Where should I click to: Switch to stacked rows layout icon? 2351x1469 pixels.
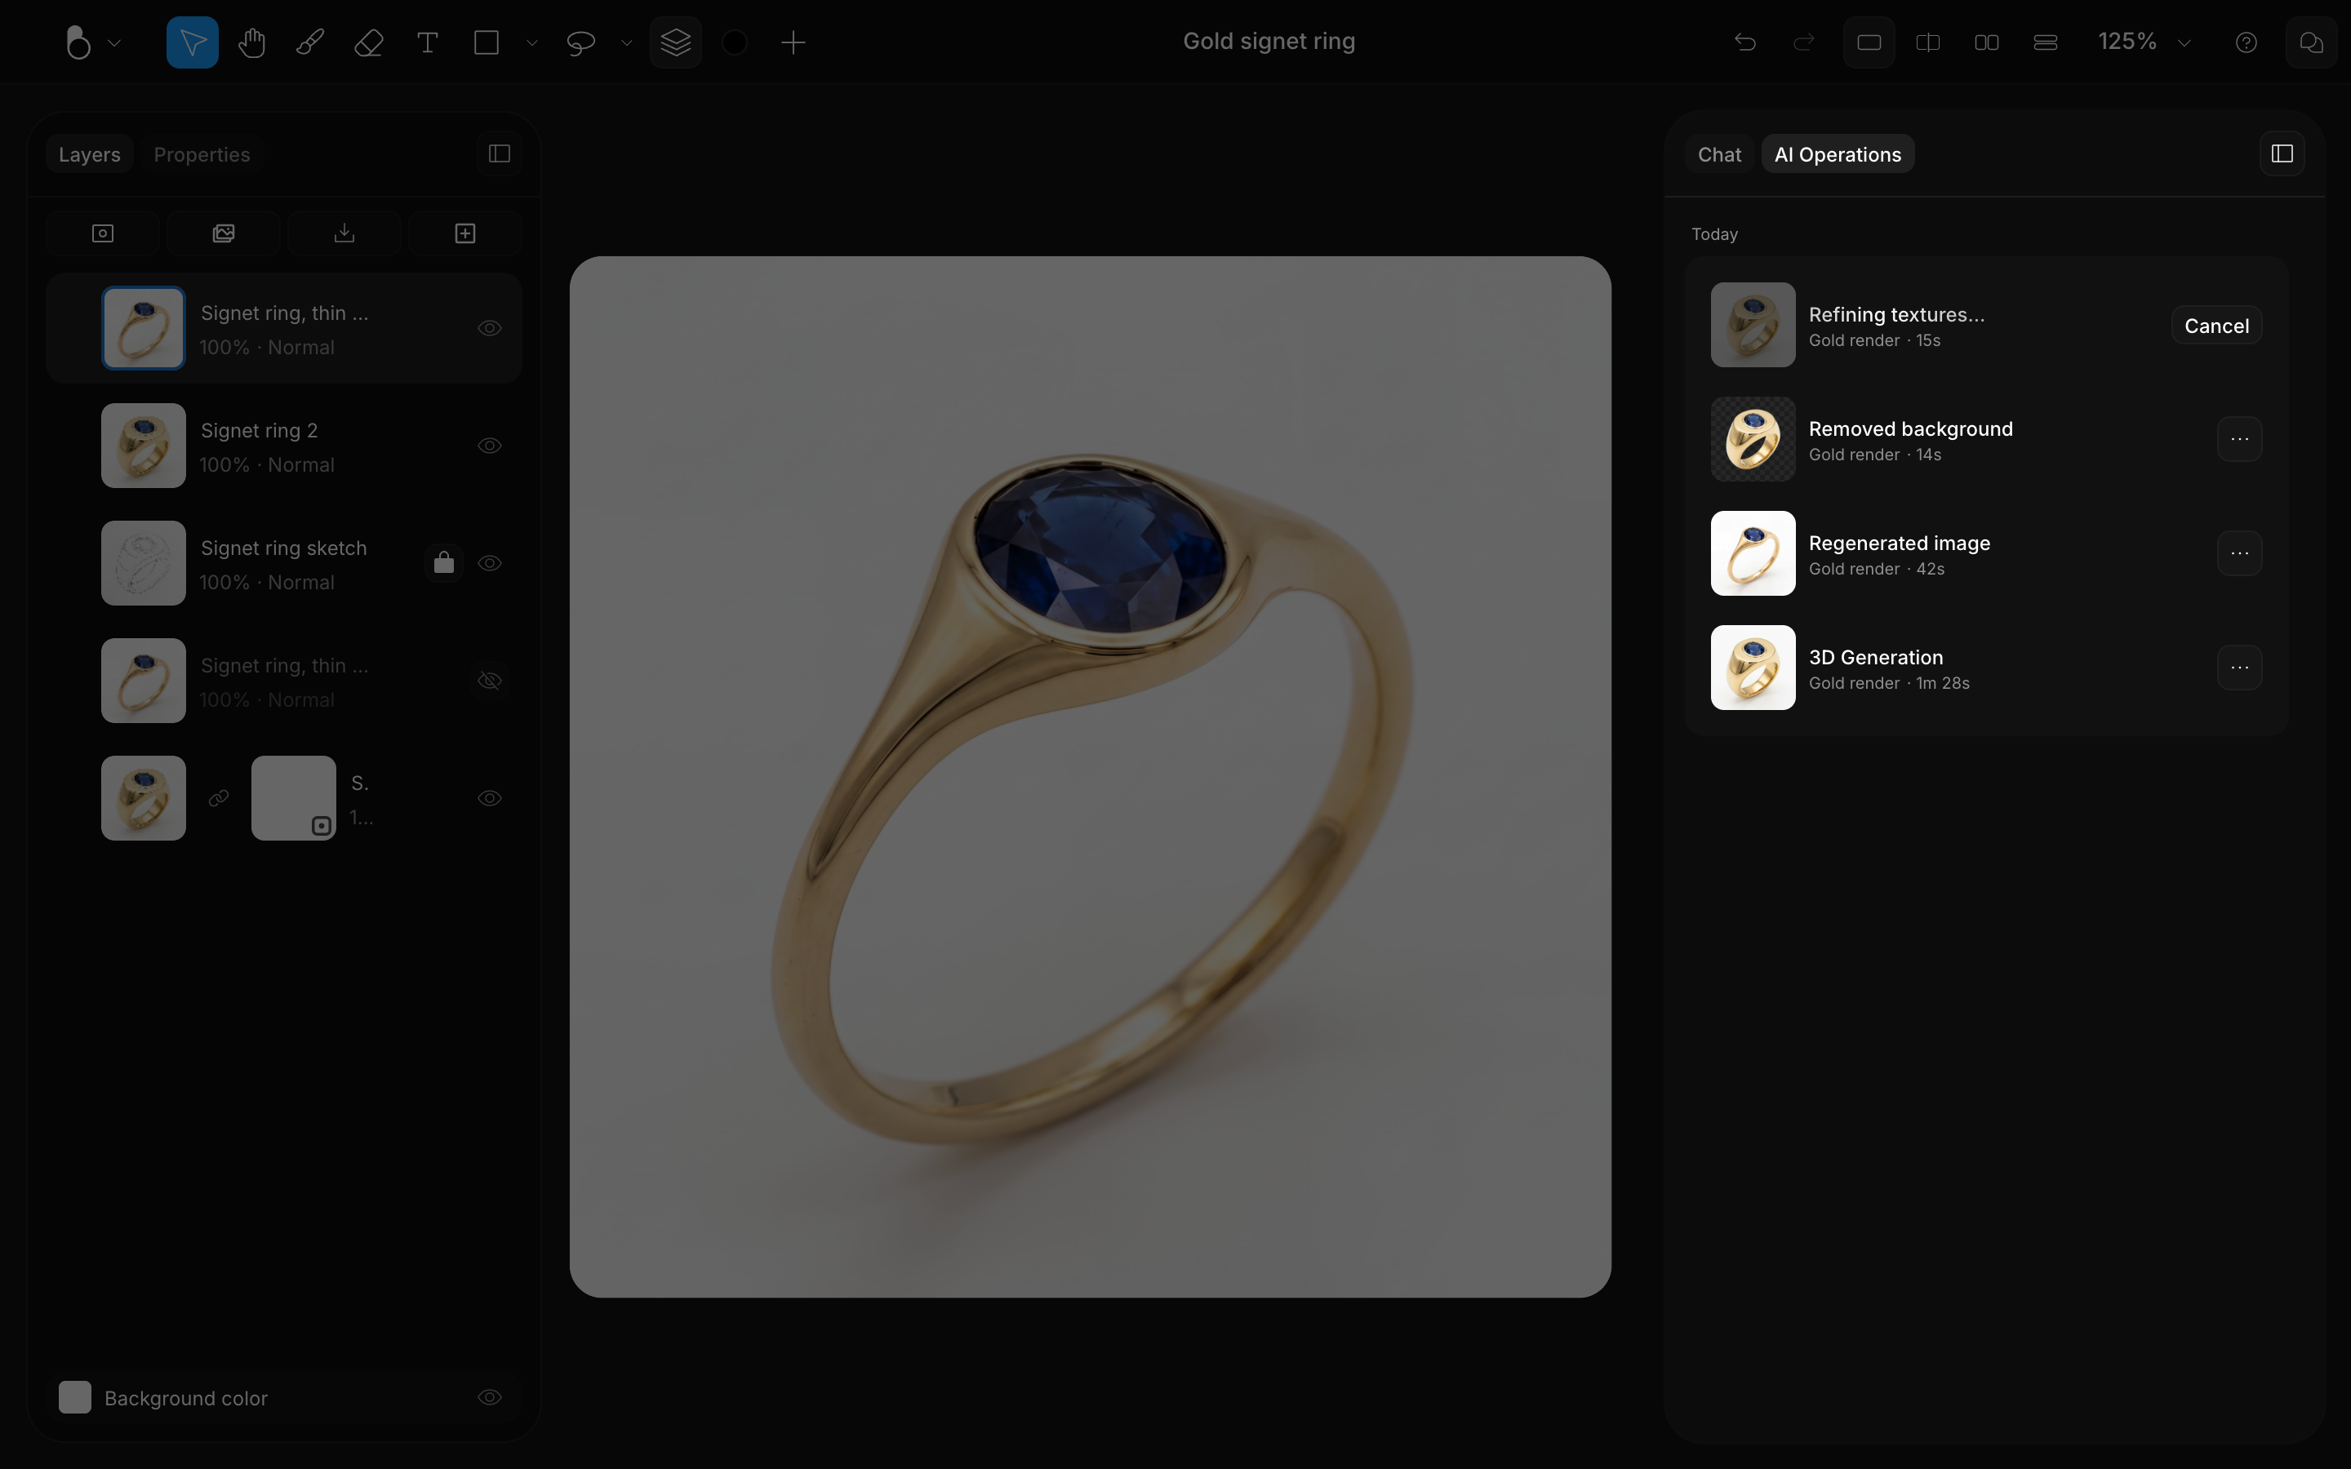click(x=2045, y=42)
